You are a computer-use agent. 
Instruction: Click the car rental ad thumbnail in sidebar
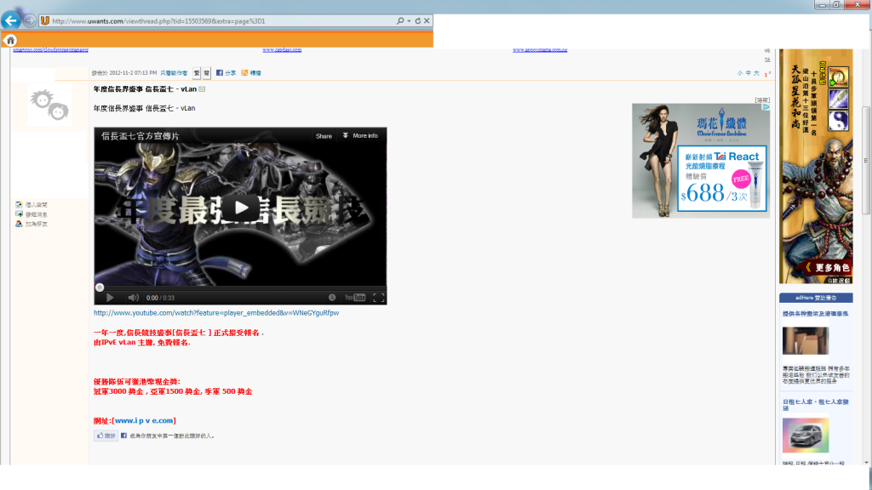point(805,435)
